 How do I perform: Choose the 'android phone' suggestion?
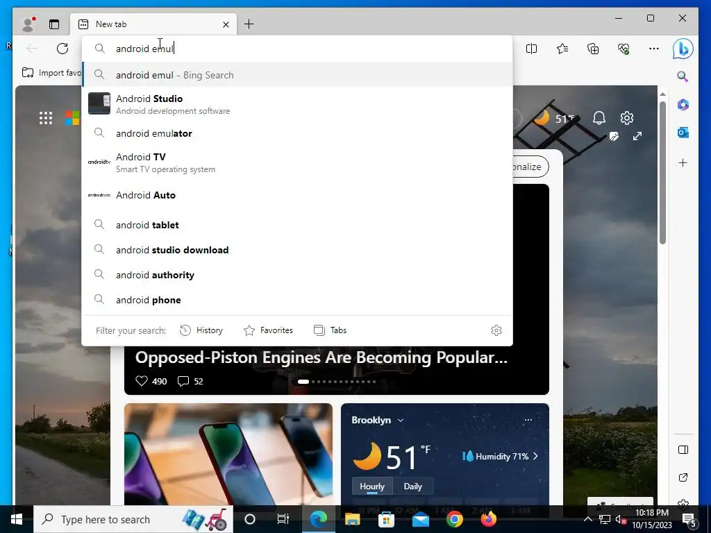pyautogui.click(x=297, y=300)
